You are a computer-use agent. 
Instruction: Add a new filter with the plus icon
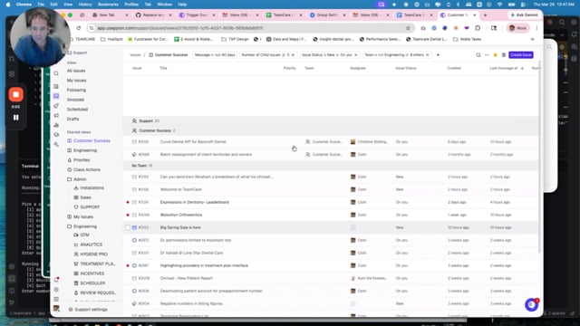(x=438, y=54)
